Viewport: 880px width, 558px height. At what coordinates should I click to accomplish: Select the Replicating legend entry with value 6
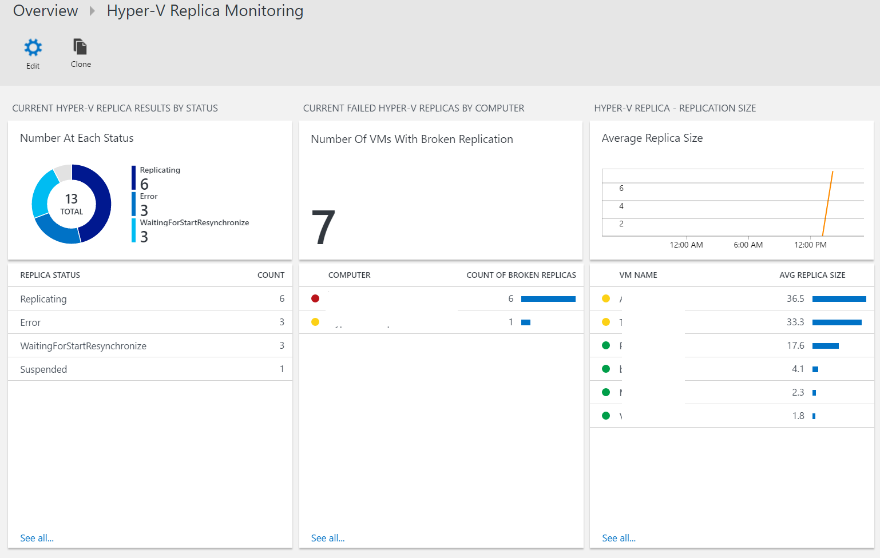pos(160,178)
